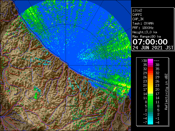Click the Height:3.0 km line

click(x=145, y=32)
